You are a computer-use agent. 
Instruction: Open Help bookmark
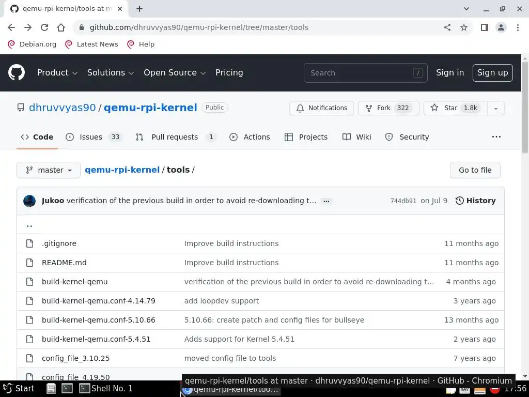click(x=141, y=44)
